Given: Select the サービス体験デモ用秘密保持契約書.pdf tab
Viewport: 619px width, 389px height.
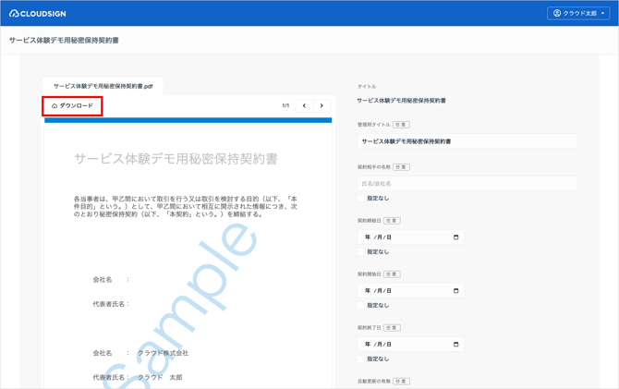Looking at the screenshot, I should coord(103,86).
